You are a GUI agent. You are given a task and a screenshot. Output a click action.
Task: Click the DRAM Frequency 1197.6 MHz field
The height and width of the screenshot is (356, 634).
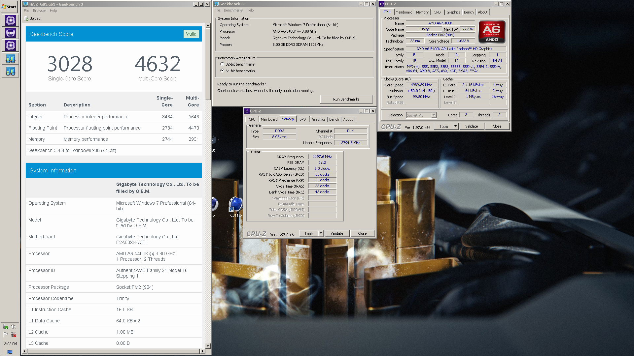pyautogui.click(x=322, y=157)
